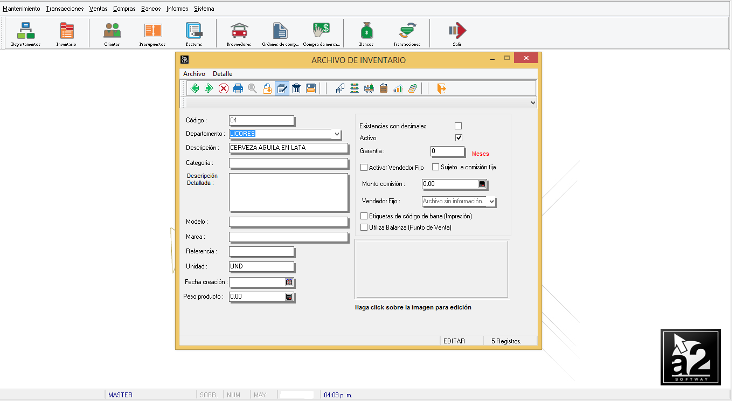This screenshot has height=414, width=736.
Task: Expand the secondary toolbar chevron
Action: [x=533, y=102]
